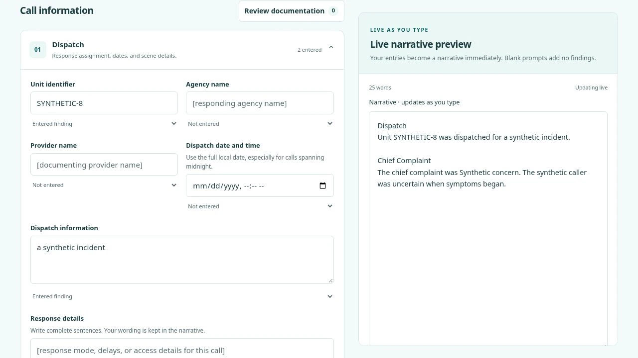Click the "Chief Complaint" narrative heading
The height and width of the screenshot is (358, 638).
[404, 161]
